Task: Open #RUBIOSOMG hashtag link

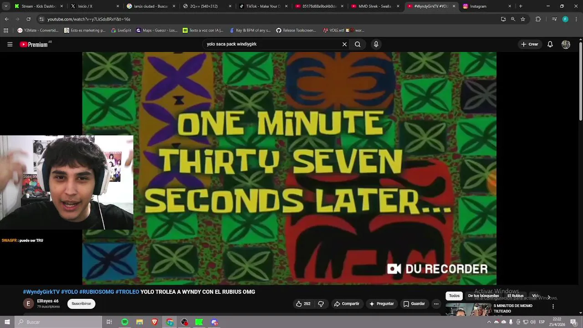Action: click(x=97, y=292)
